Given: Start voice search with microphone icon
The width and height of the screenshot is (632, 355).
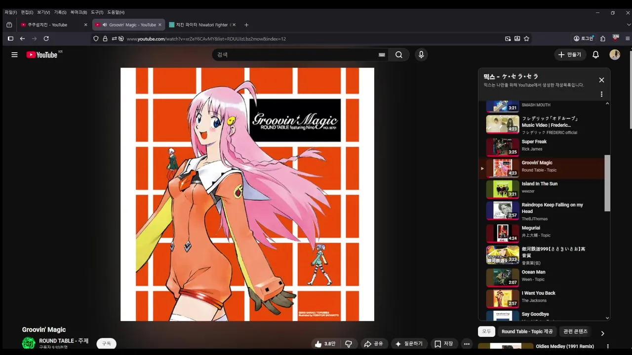Looking at the screenshot, I should tap(421, 55).
